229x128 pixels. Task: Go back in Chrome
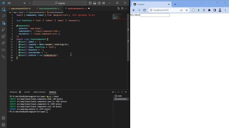pyautogui.click(x=134, y=10)
